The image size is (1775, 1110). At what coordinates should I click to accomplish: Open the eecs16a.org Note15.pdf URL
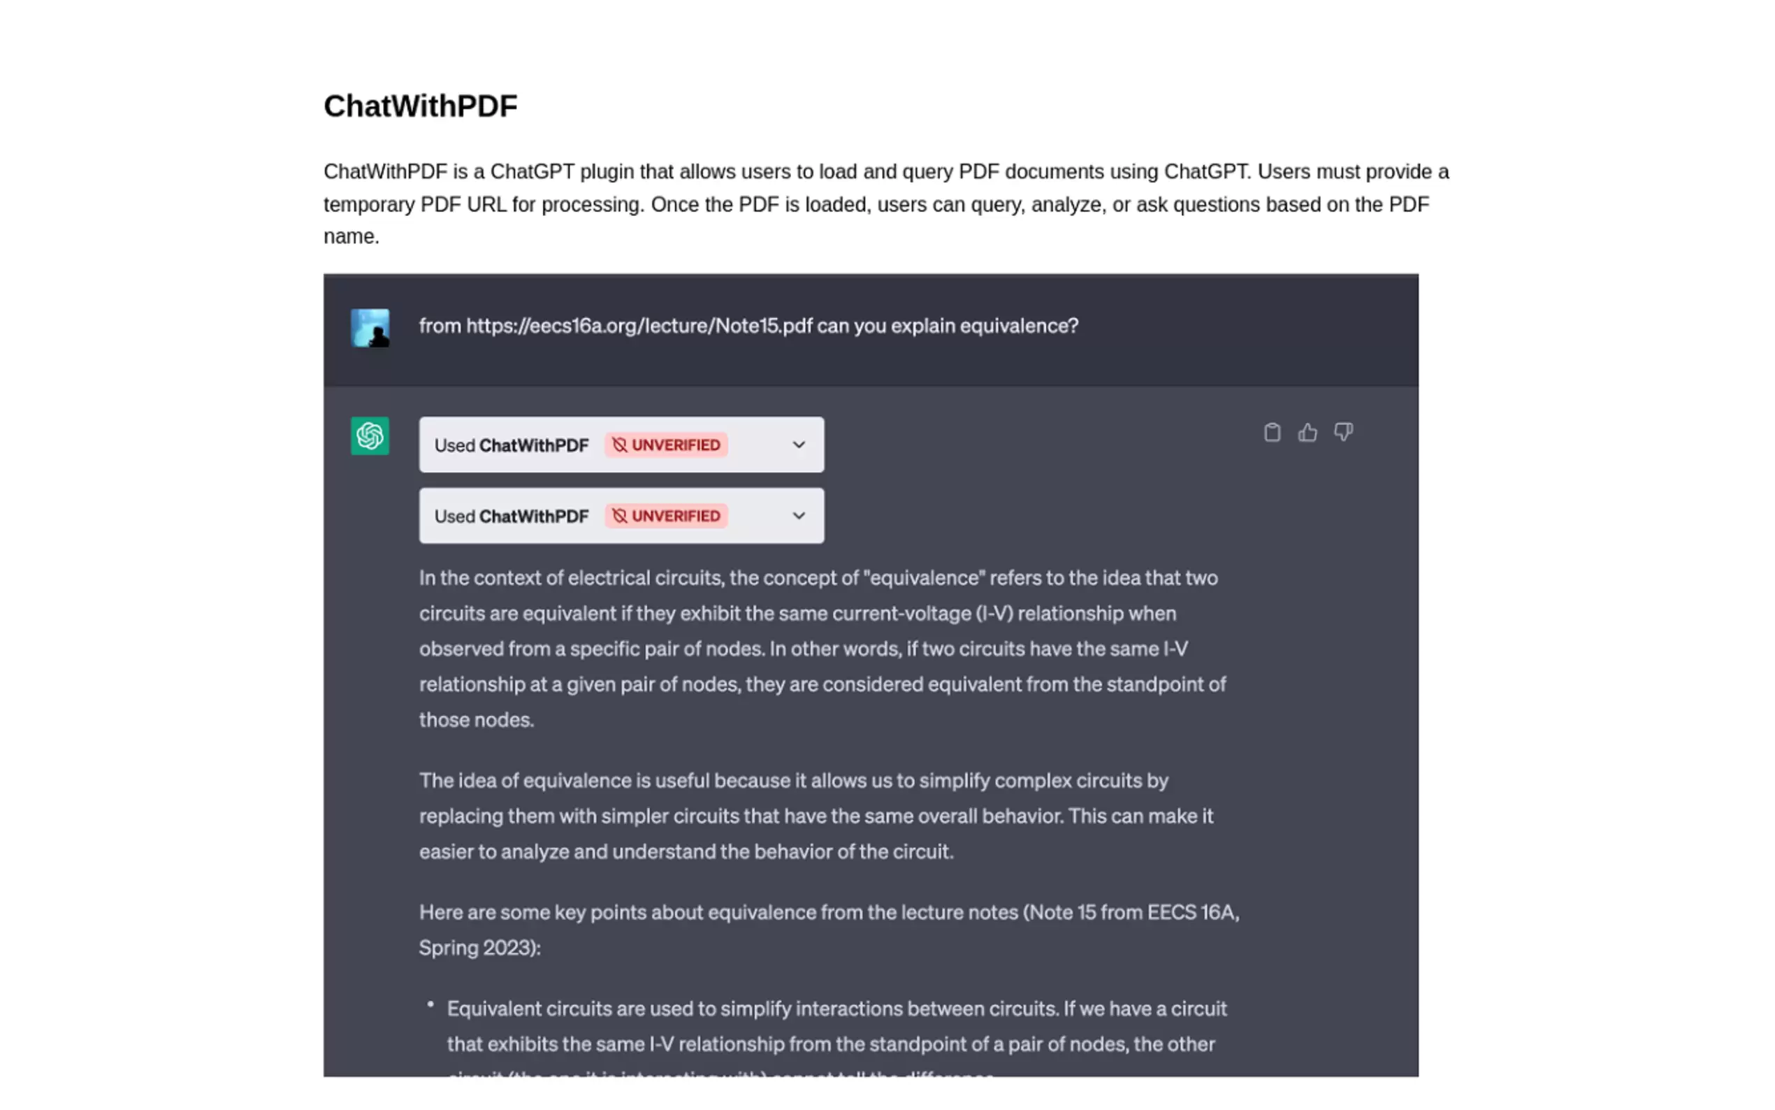click(639, 326)
